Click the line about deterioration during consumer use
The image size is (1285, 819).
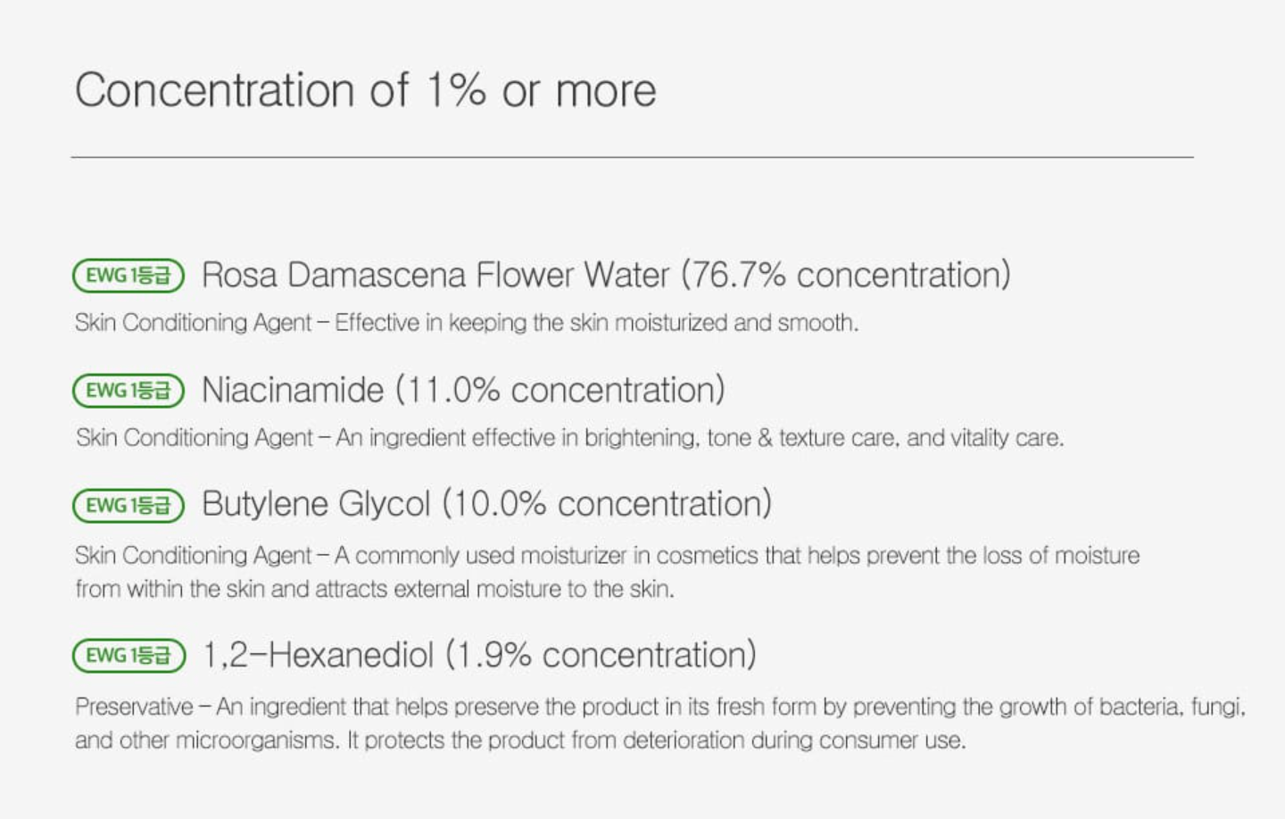coord(519,741)
